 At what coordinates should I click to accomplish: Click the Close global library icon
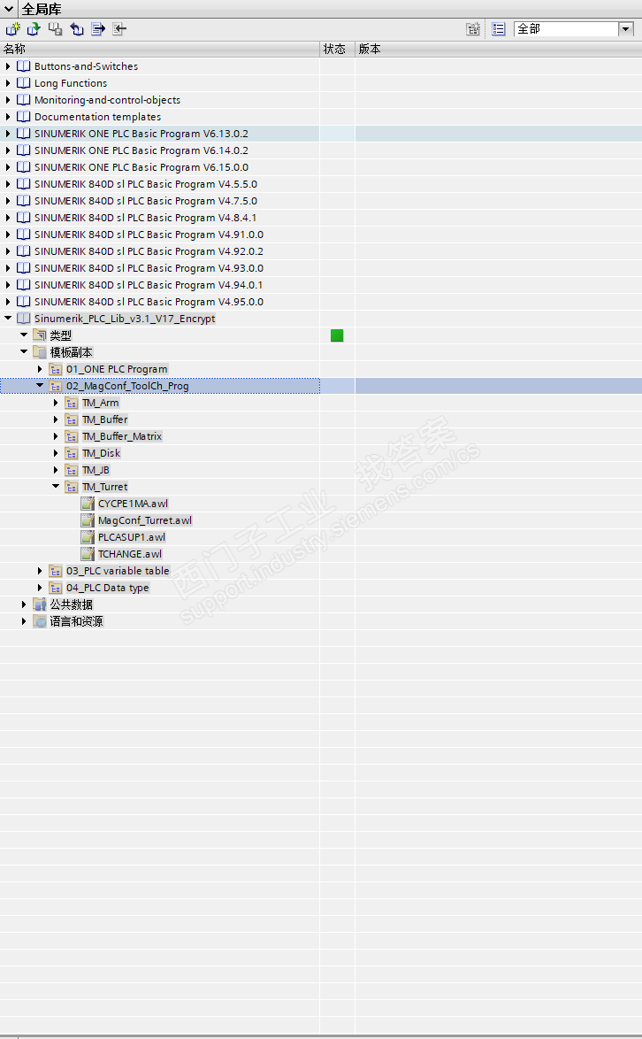[x=77, y=29]
